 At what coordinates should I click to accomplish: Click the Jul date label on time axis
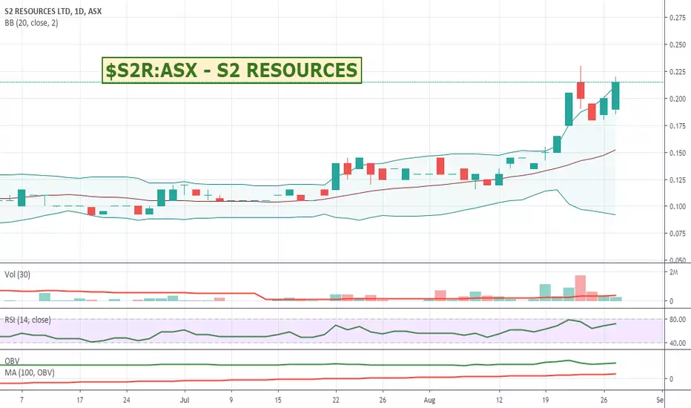(x=185, y=400)
